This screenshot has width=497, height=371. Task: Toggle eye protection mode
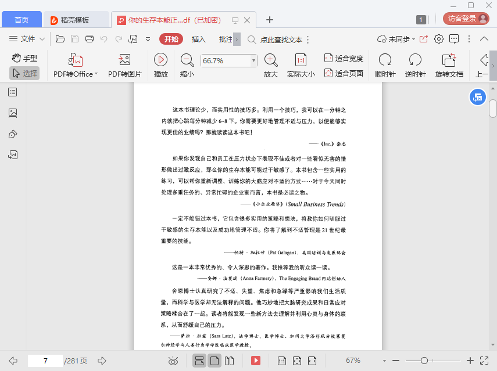(173, 361)
